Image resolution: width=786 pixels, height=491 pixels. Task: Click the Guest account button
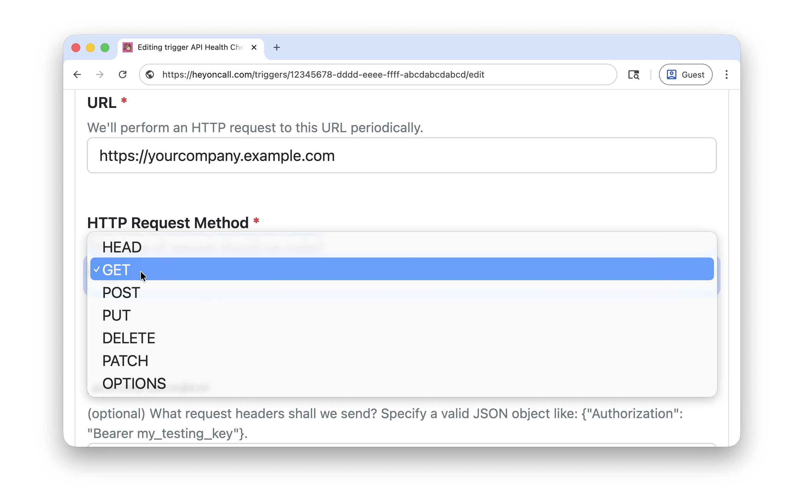pyautogui.click(x=685, y=74)
